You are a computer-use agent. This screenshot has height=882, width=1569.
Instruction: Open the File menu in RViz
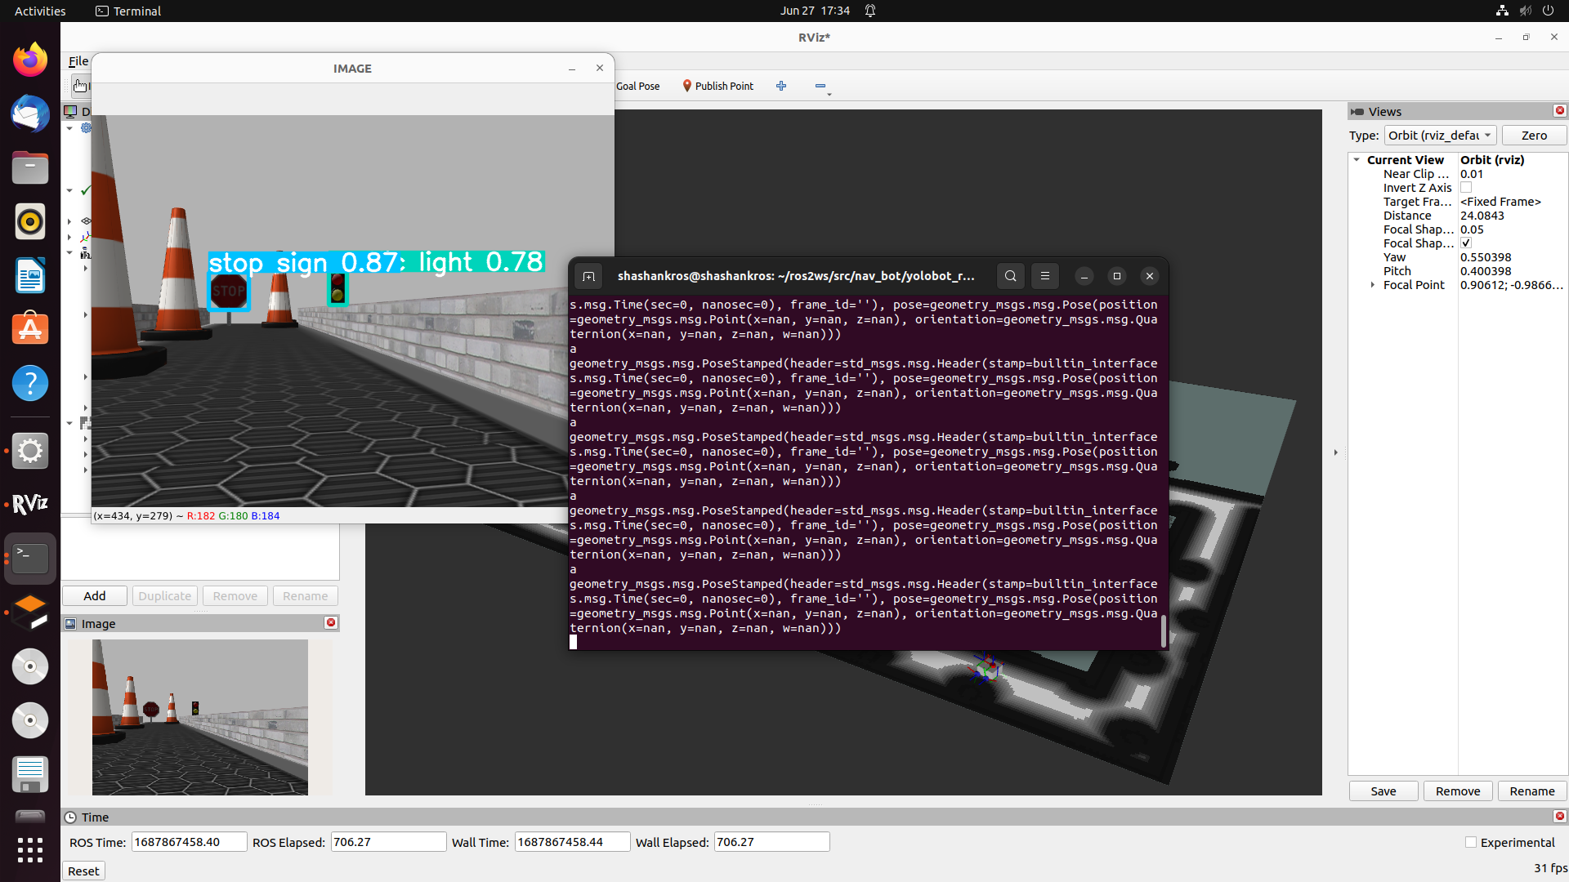click(x=78, y=60)
